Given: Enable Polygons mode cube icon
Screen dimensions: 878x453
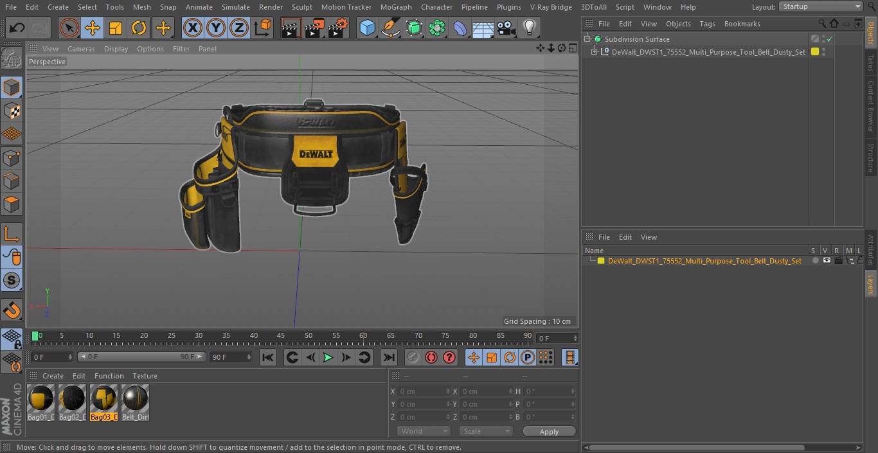Looking at the screenshot, I should tap(12, 204).
